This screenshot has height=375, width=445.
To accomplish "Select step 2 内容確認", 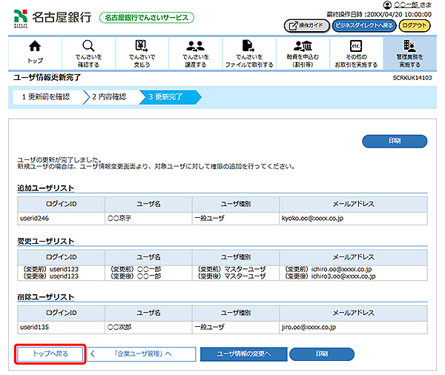I will (x=110, y=96).
